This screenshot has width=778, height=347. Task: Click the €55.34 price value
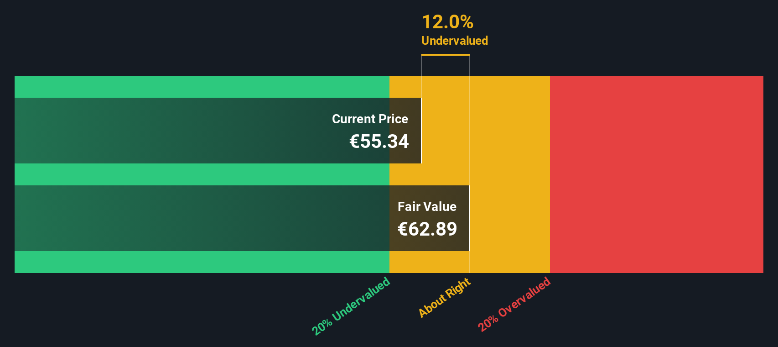tap(379, 141)
